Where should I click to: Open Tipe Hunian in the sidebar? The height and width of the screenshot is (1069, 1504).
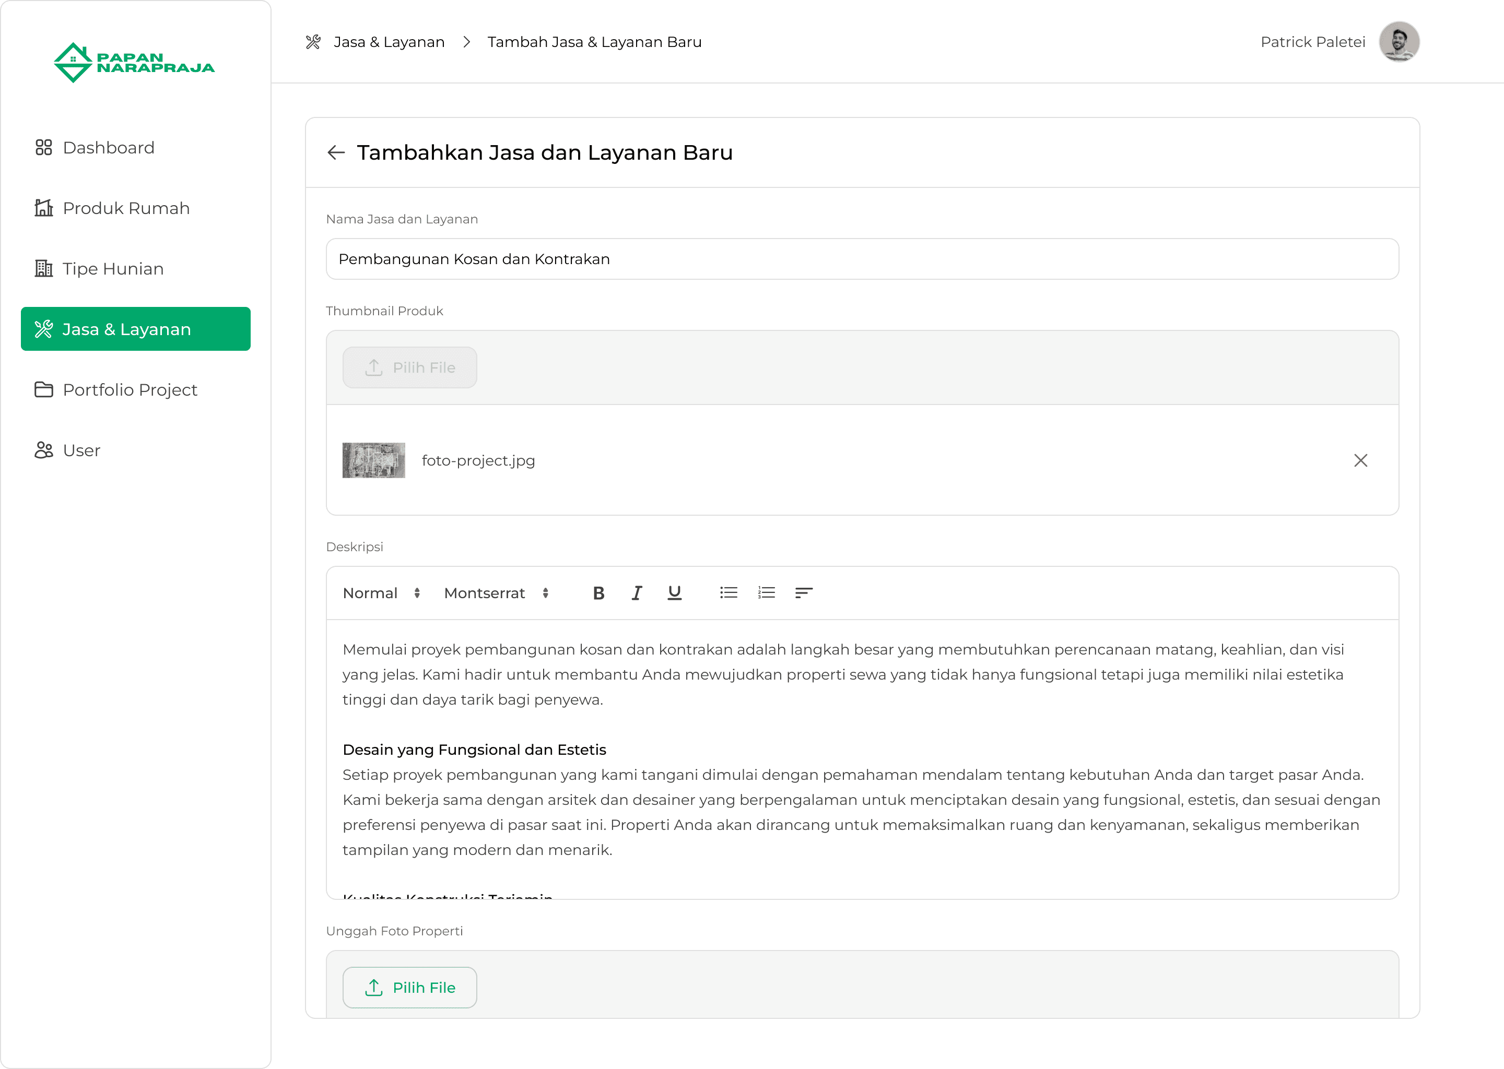[113, 269]
